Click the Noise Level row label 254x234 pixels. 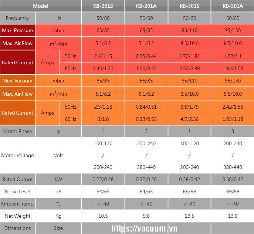[17, 192]
